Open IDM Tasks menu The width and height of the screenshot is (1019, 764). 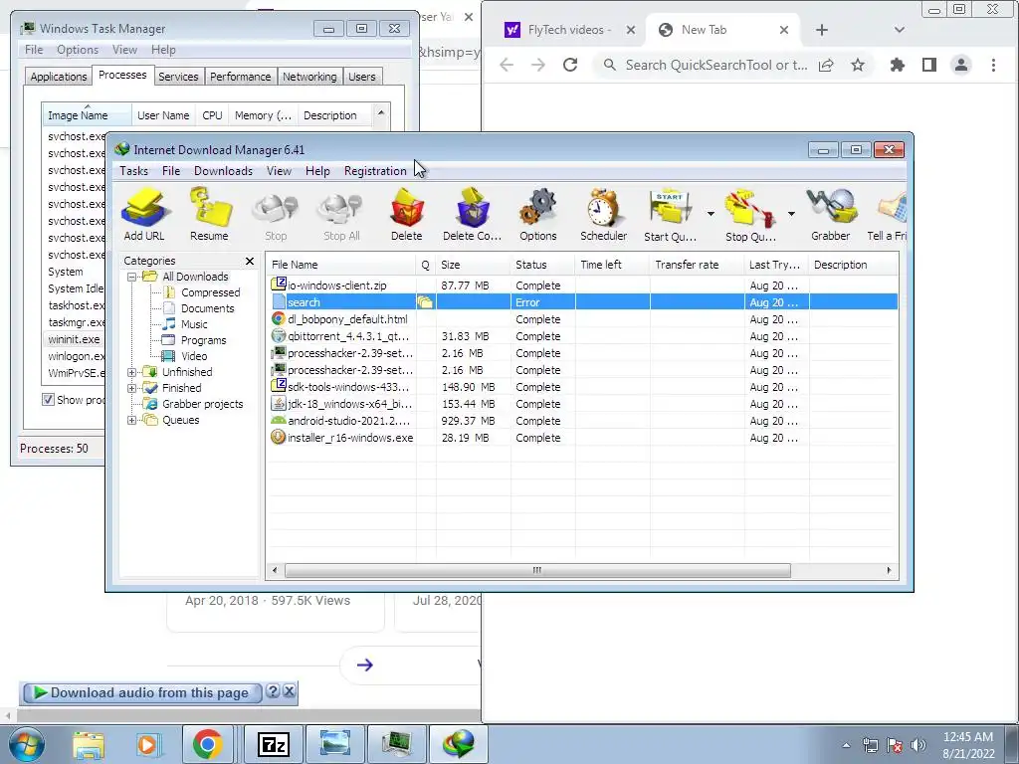(134, 171)
